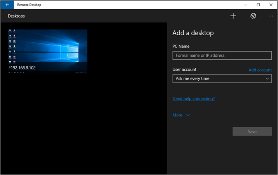
Task: Open the User account dropdown
Action: tap(222, 78)
